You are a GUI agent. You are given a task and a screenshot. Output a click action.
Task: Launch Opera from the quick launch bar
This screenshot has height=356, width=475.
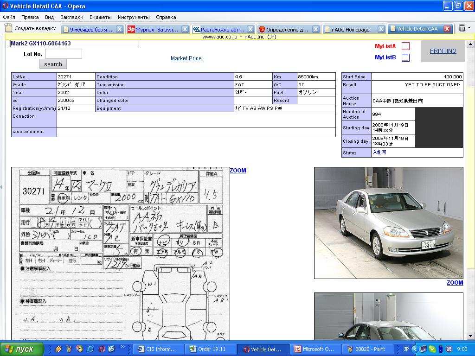click(x=101, y=349)
